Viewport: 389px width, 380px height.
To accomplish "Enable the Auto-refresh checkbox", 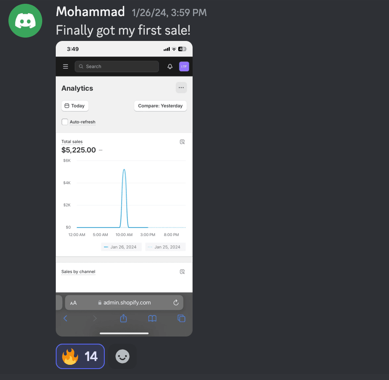I will [x=65, y=122].
